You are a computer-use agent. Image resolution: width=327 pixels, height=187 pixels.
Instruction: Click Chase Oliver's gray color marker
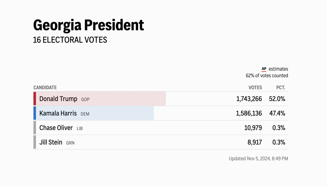pyautogui.click(x=35, y=128)
